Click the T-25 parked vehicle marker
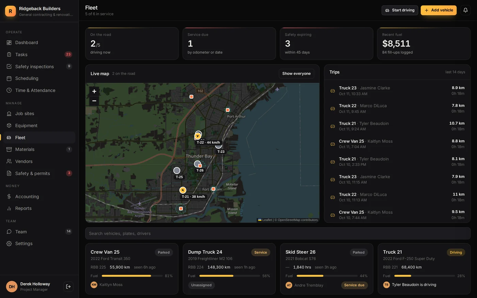Image resolution: width=477 pixels, height=298 pixels. coord(177,171)
